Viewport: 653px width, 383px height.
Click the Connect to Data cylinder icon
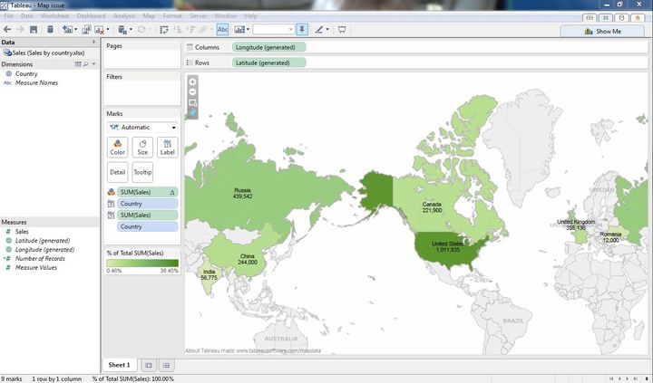point(50,30)
